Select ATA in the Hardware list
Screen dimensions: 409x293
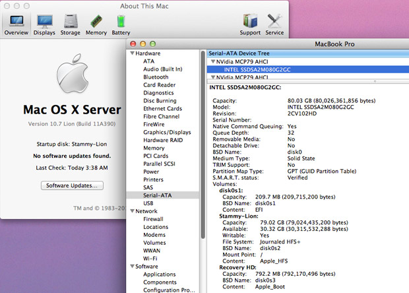pos(148,61)
